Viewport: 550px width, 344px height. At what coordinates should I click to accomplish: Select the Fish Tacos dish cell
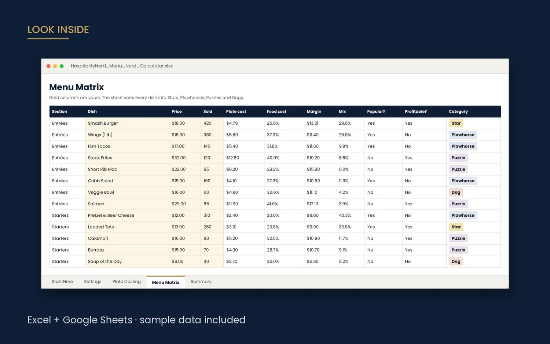pos(127,146)
